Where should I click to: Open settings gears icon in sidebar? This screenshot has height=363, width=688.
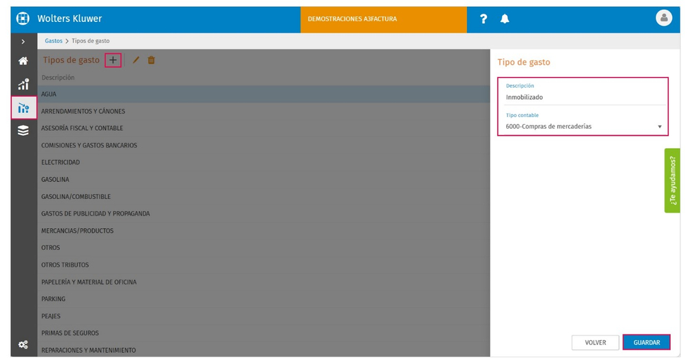pyautogui.click(x=23, y=344)
